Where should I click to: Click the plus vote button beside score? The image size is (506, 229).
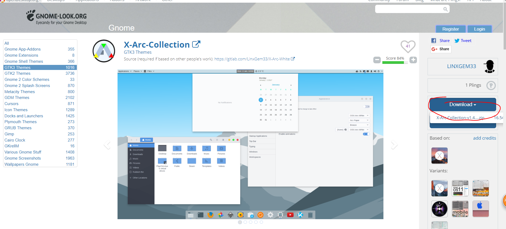[413, 60]
